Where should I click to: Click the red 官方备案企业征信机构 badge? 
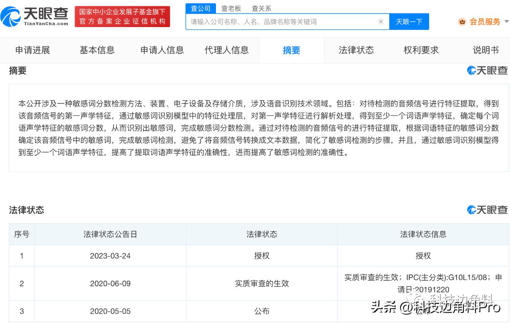122,16
